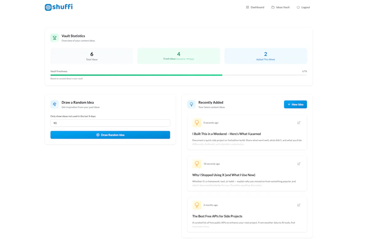Screen dimensions: 369x239
Task: Click the Recently Added lightbulb header icon
Action: tap(191, 104)
